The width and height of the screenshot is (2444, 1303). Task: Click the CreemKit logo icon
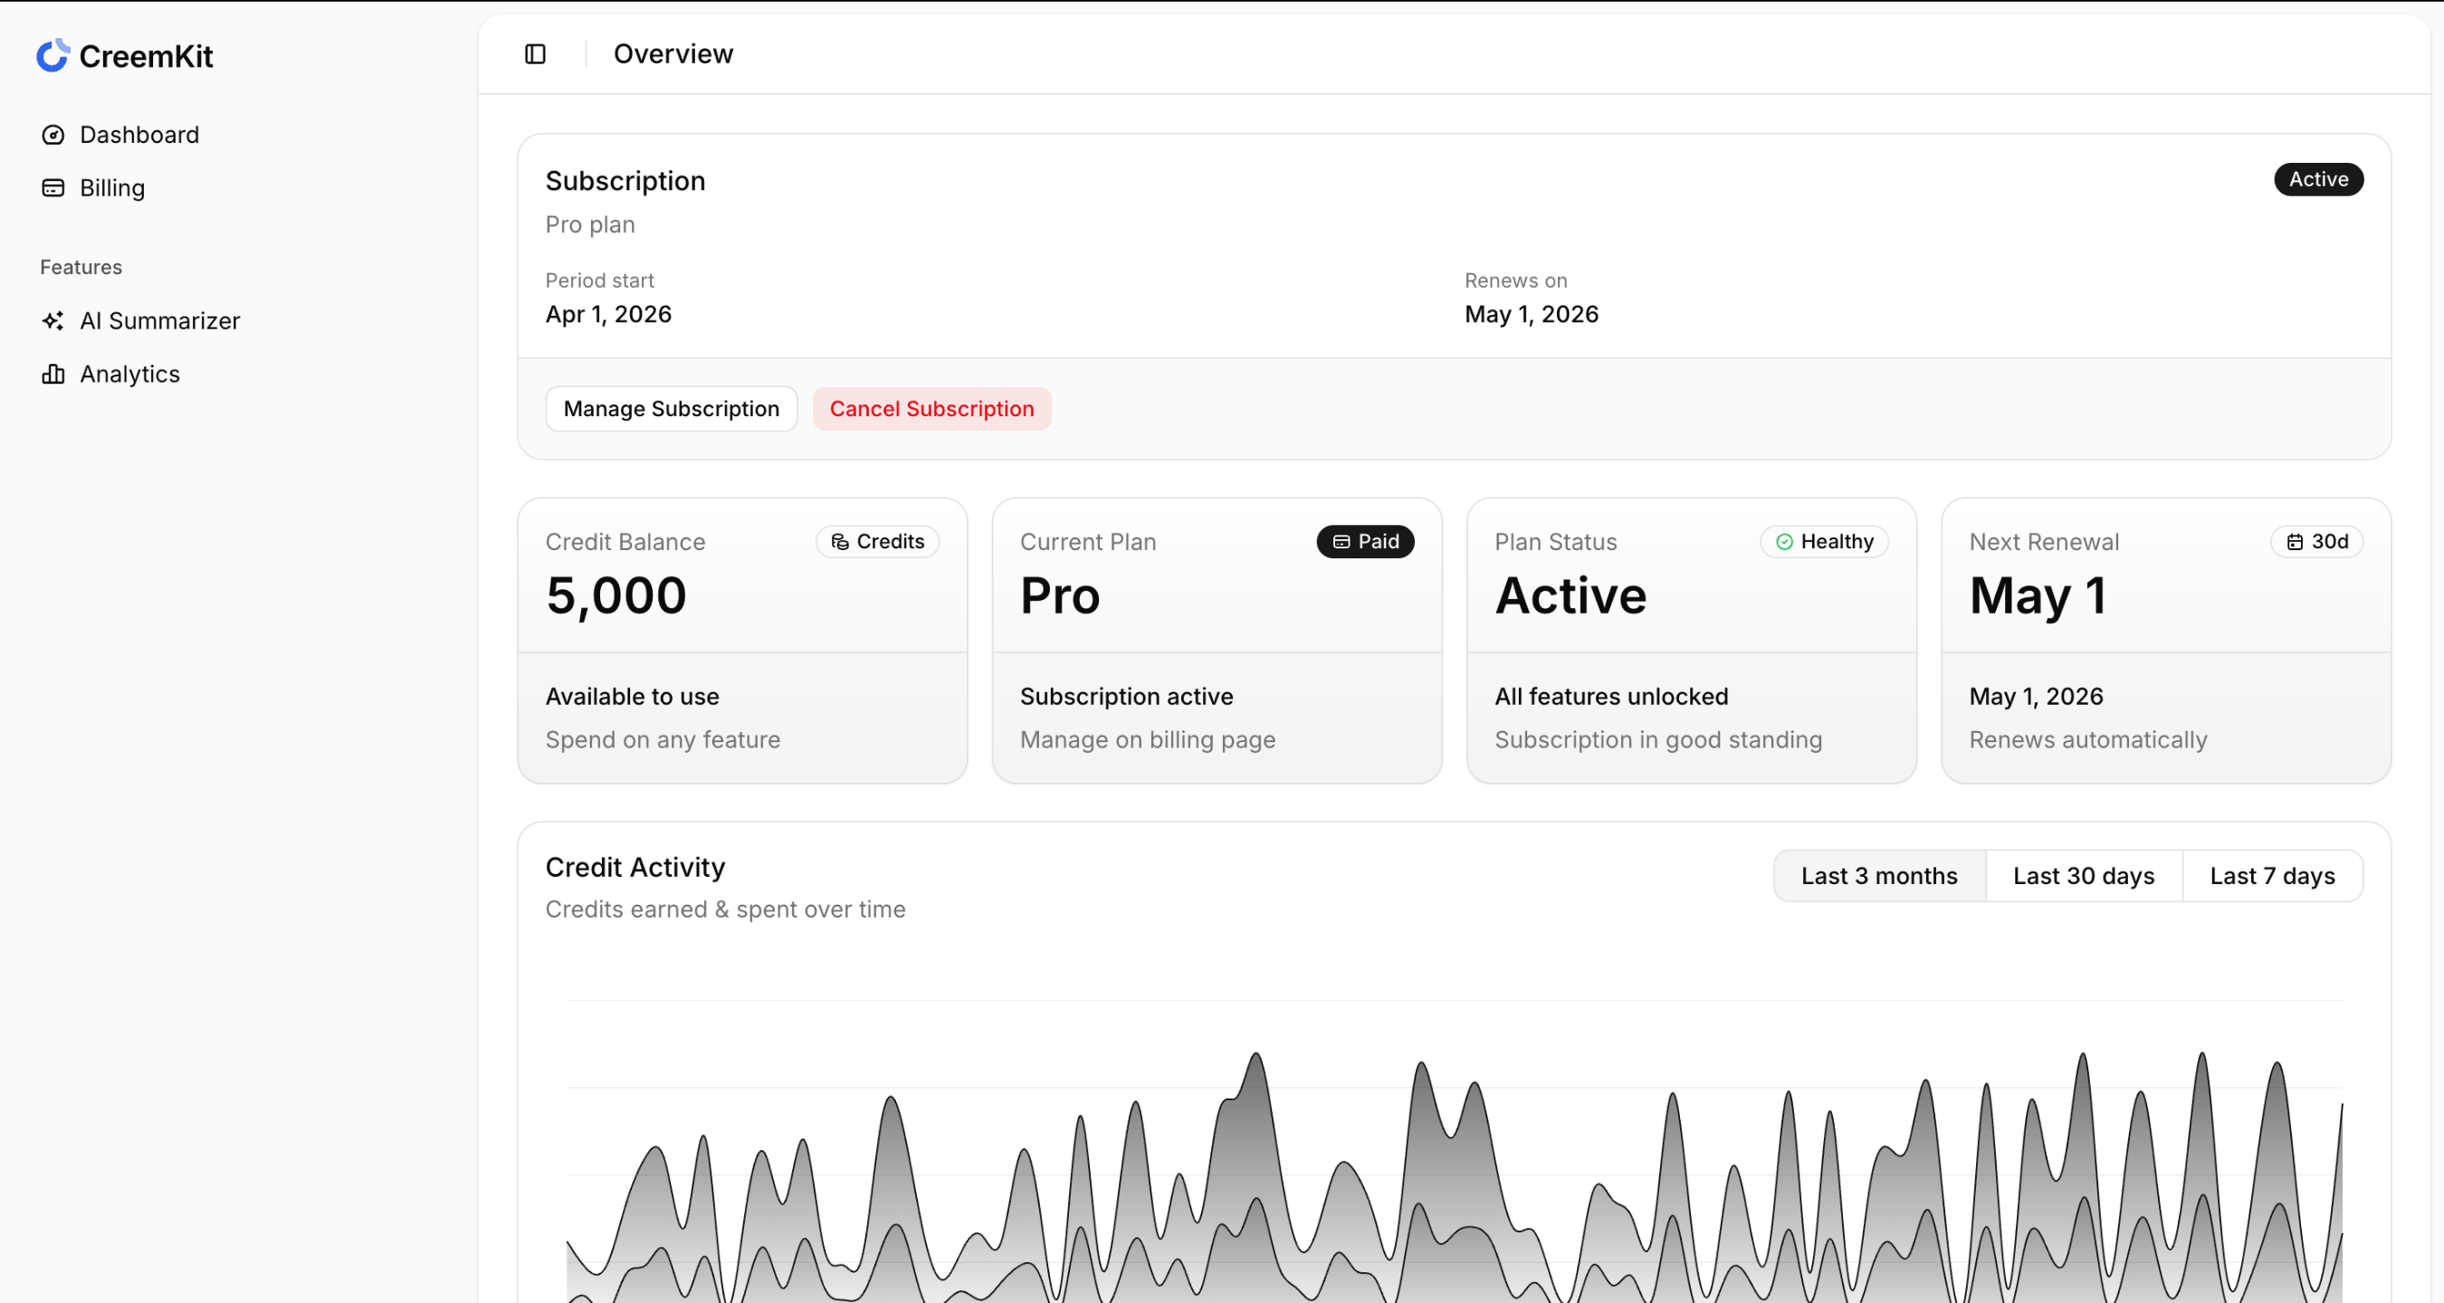click(x=53, y=55)
